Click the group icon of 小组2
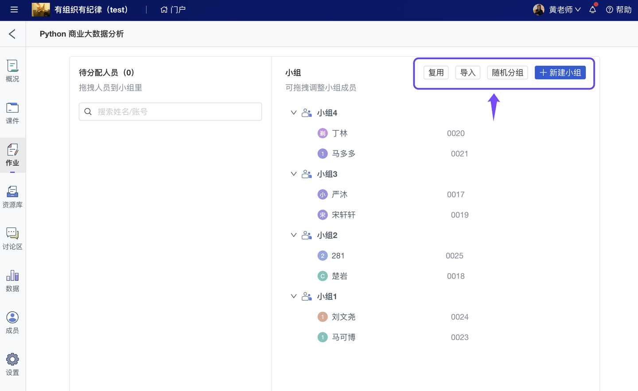 pyautogui.click(x=307, y=235)
